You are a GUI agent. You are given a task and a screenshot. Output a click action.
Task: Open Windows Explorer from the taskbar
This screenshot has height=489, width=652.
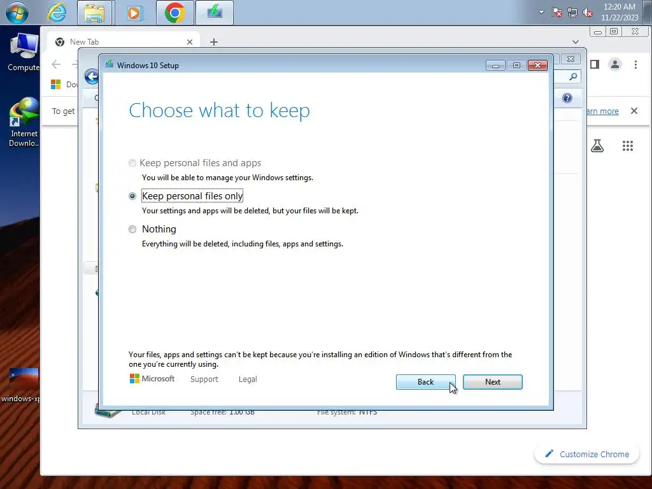pyautogui.click(x=94, y=13)
